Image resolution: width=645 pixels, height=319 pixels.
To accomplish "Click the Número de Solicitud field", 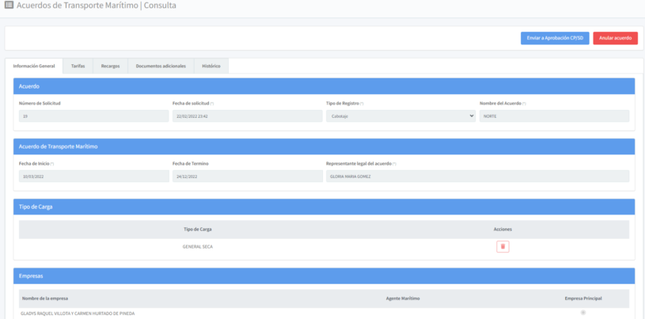I will point(93,116).
